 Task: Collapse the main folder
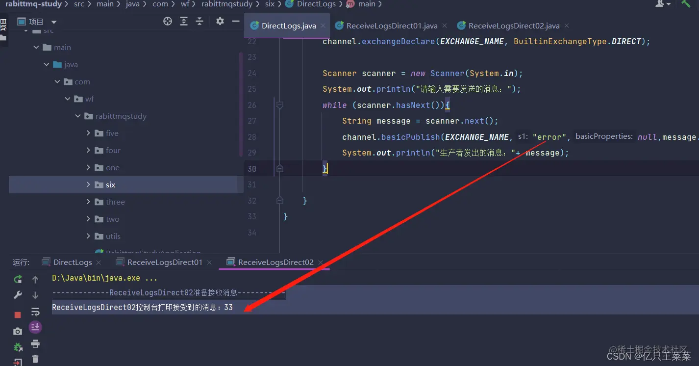point(36,48)
